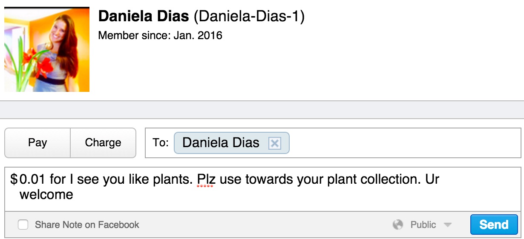Viewport: 524px width, 239px height.
Task: Click the misspelled word Plz
Action: [206, 179]
